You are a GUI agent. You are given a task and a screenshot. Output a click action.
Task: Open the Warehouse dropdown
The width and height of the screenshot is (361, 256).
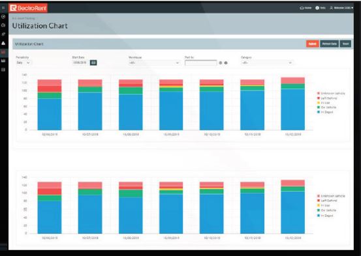(154, 63)
